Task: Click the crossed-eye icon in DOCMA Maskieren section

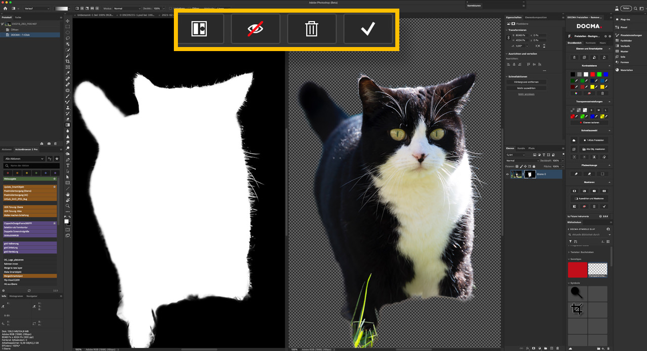Action: coord(584,206)
